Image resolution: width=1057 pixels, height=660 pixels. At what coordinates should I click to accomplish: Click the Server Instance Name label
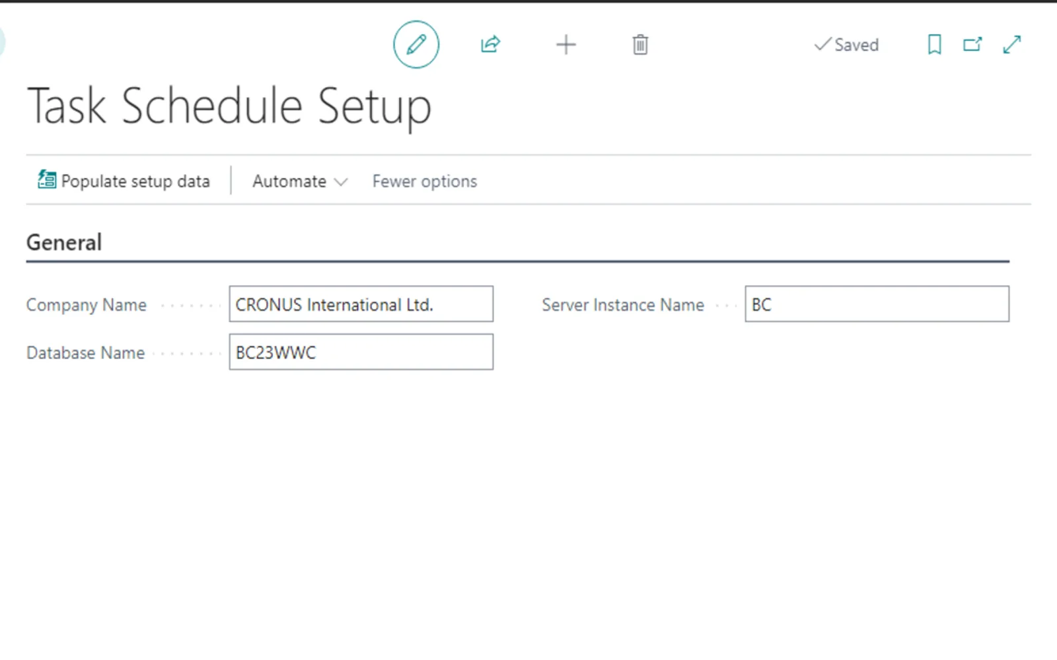(623, 305)
